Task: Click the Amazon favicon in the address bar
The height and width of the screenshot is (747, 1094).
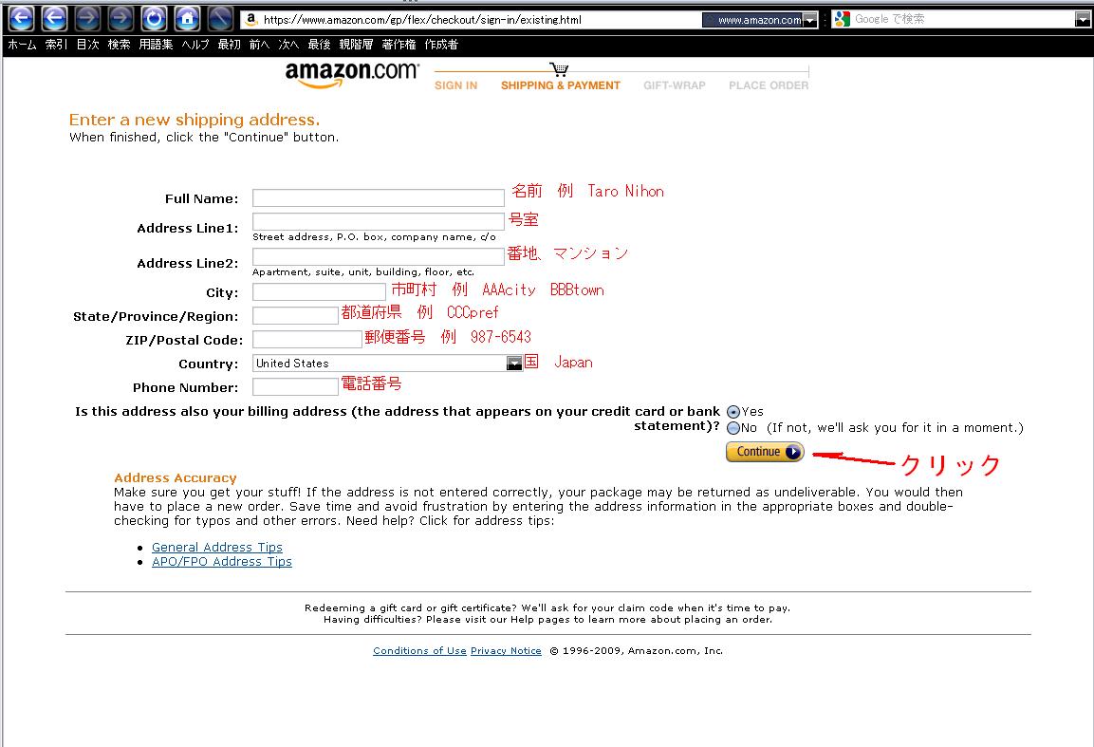Action: [x=251, y=20]
